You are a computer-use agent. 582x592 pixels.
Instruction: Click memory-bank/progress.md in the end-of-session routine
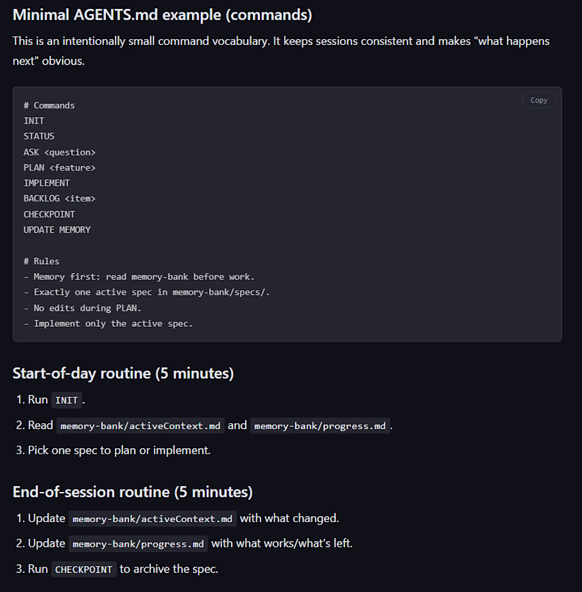point(138,544)
